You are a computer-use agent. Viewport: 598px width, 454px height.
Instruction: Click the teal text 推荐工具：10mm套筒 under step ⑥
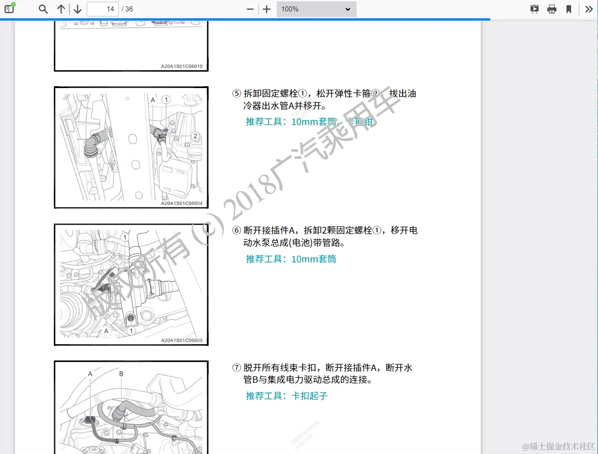pyautogui.click(x=291, y=259)
